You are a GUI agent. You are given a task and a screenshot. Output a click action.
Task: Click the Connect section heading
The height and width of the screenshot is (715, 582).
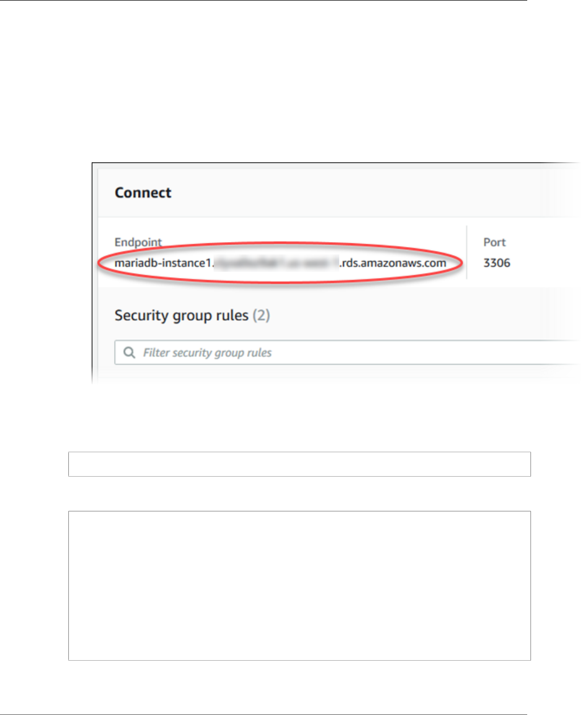pos(143,193)
